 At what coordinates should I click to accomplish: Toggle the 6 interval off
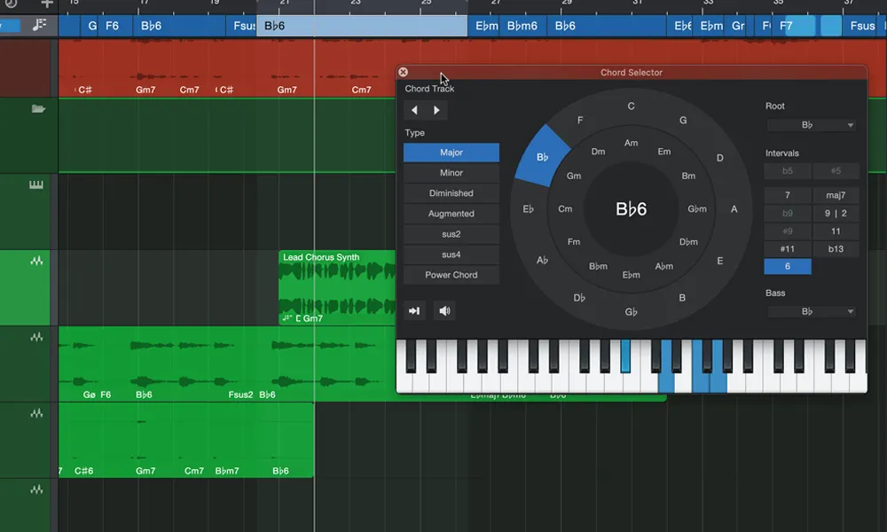(x=788, y=266)
